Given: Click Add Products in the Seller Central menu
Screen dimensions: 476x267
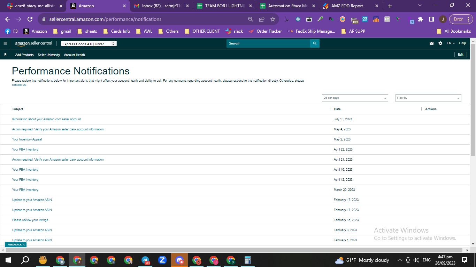Looking at the screenshot, I should pos(24,55).
